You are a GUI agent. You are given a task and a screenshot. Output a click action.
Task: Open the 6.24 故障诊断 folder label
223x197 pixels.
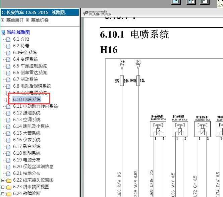(x=27, y=193)
